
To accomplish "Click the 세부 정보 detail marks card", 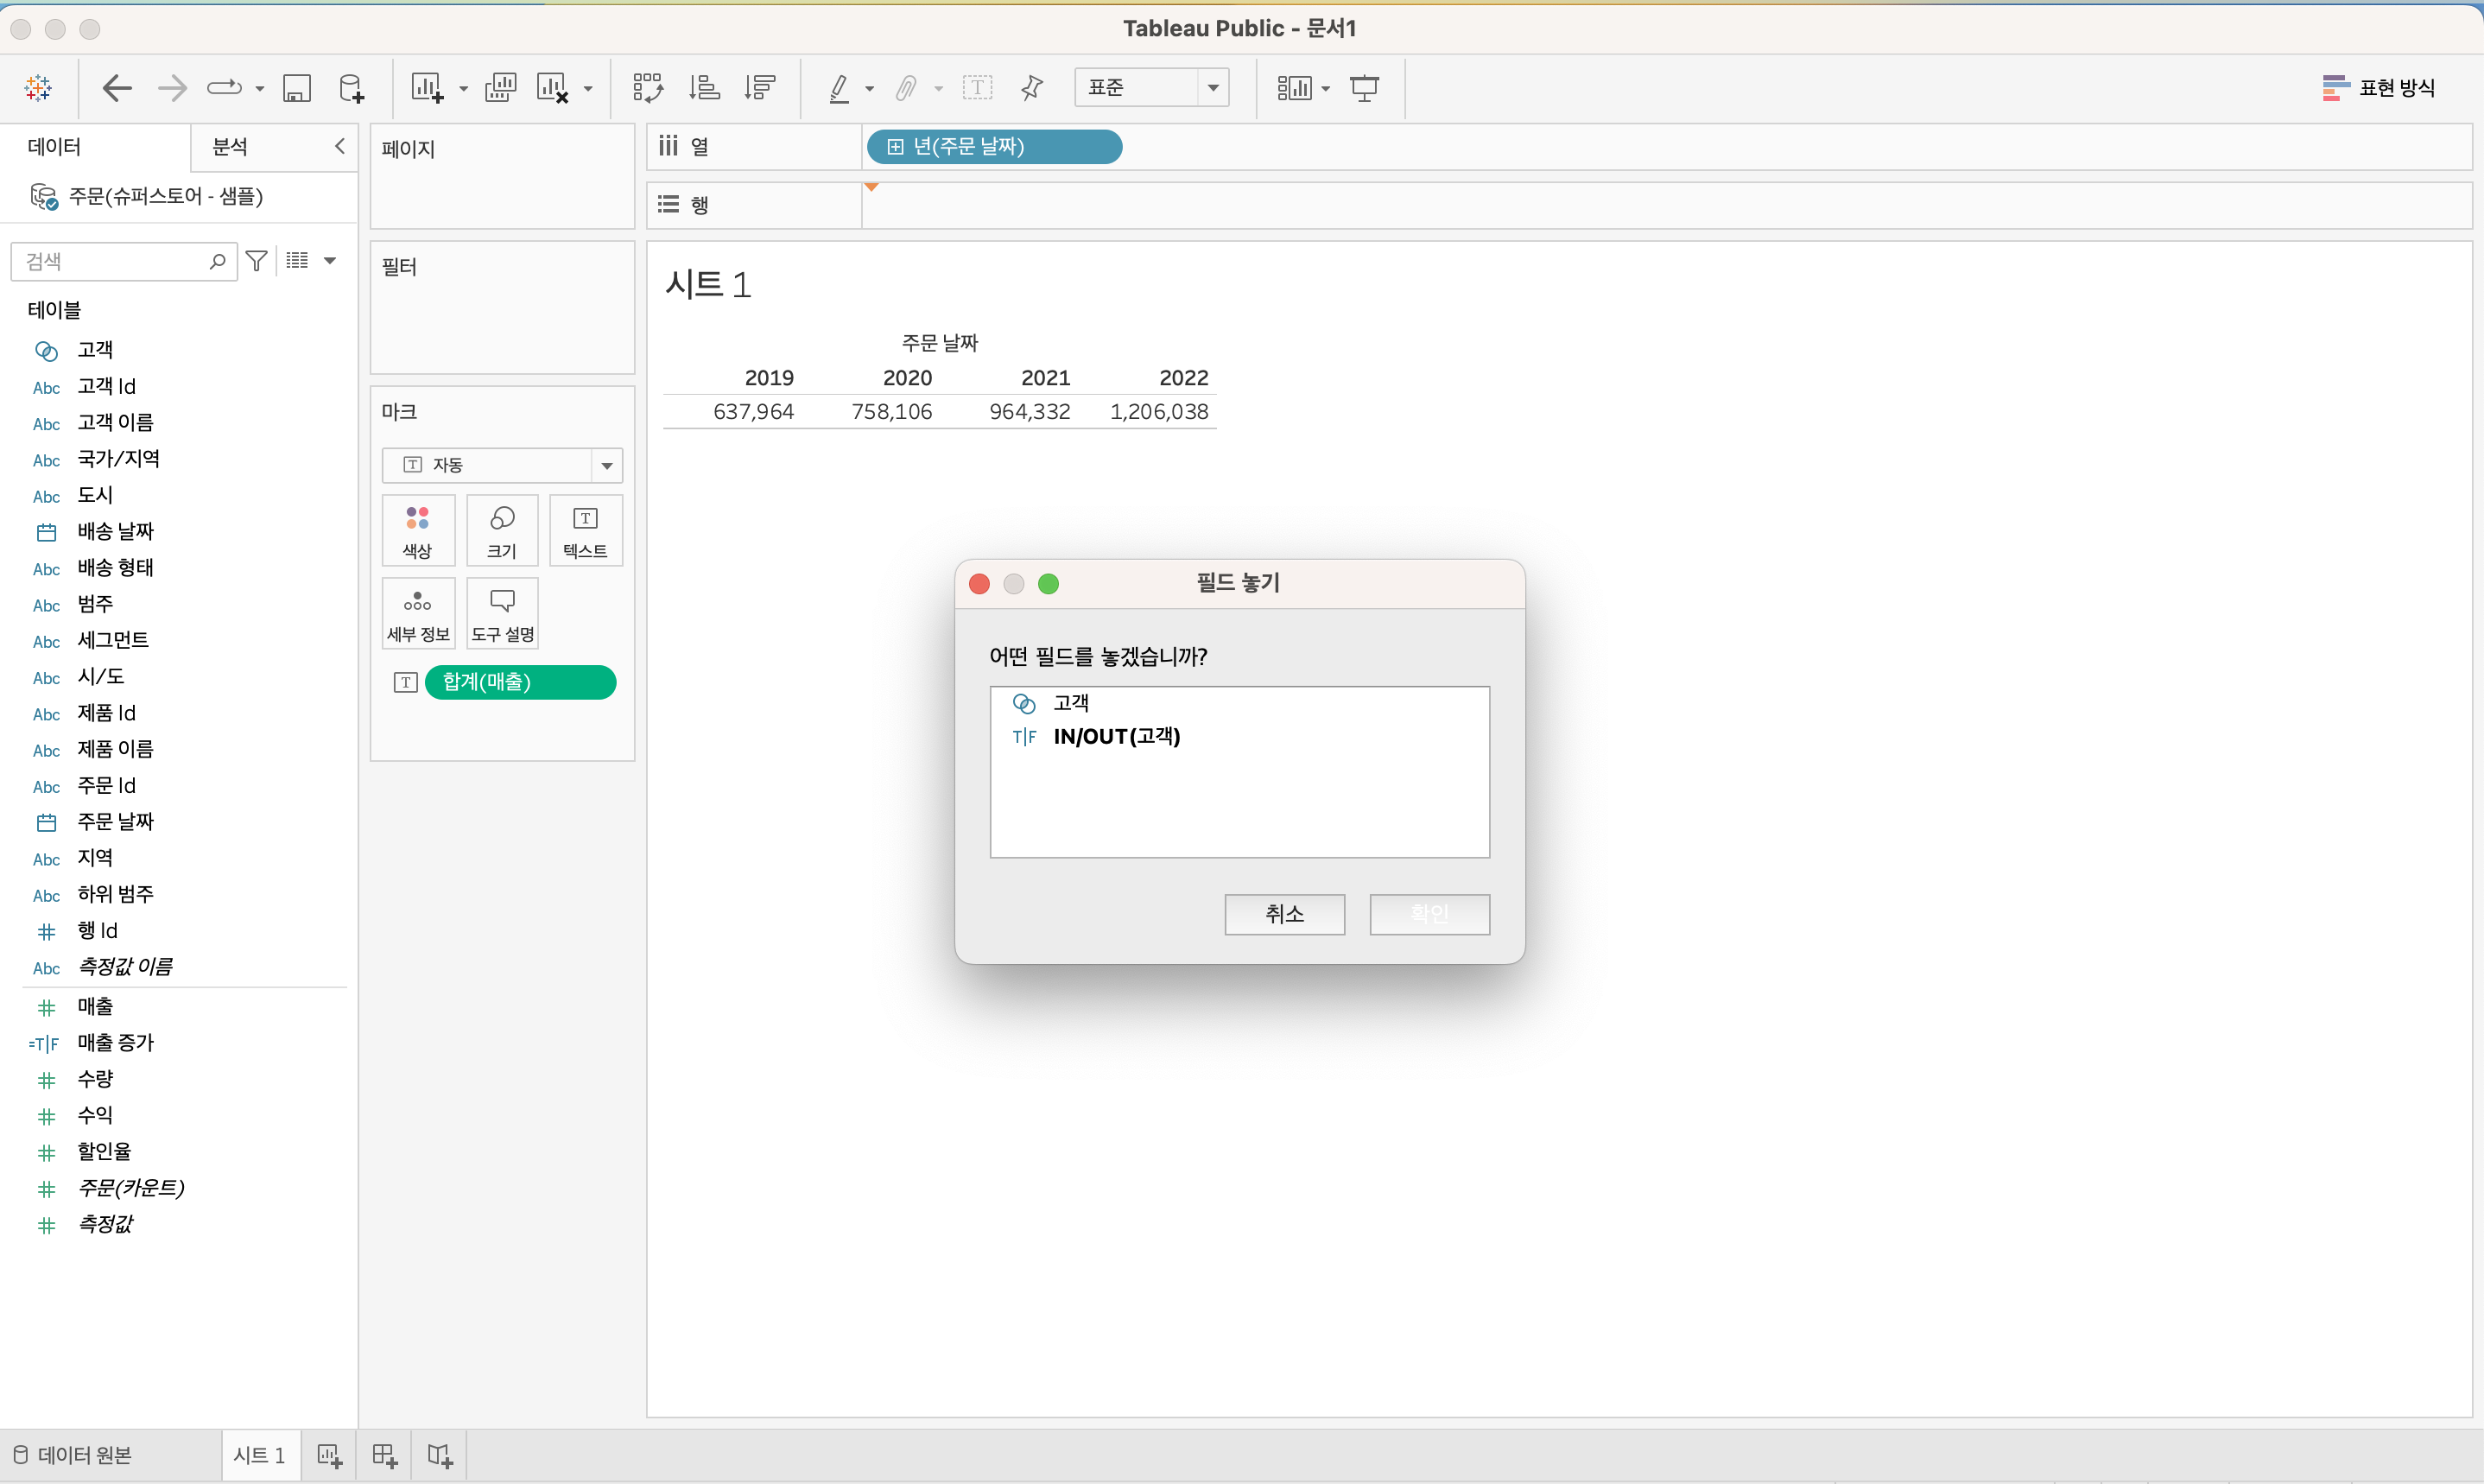I will pos(418,614).
